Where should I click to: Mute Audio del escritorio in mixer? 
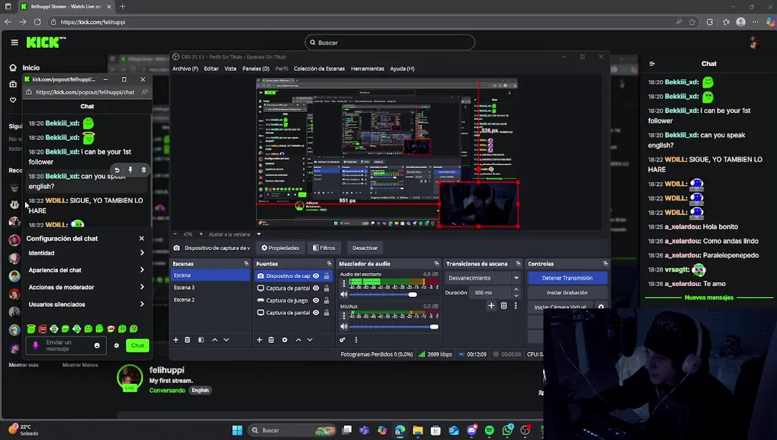pos(344,295)
